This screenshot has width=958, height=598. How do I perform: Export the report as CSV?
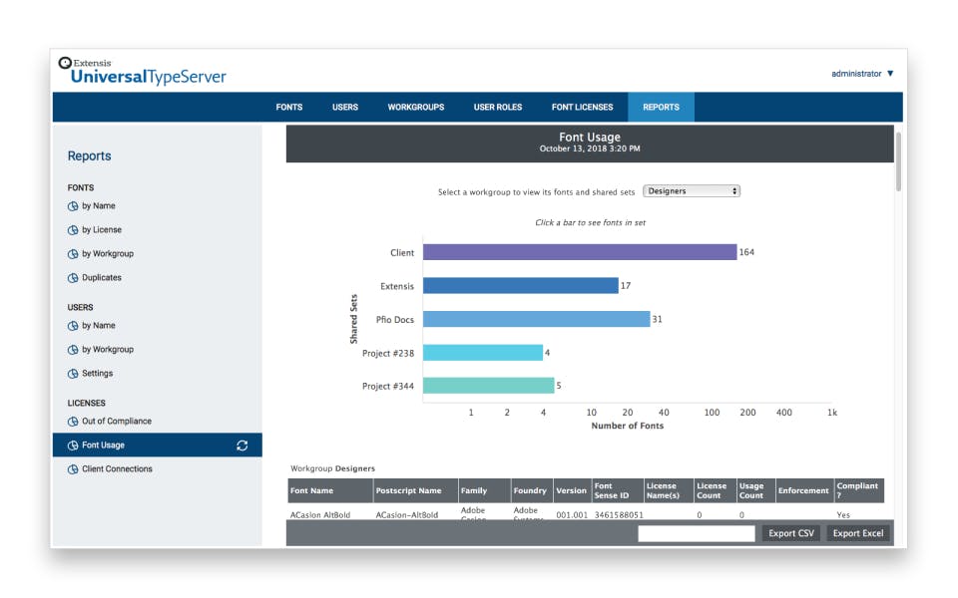[791, 533]
